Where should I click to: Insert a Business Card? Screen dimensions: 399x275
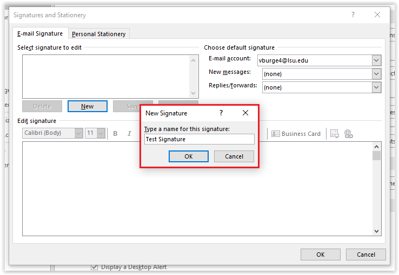296,134
